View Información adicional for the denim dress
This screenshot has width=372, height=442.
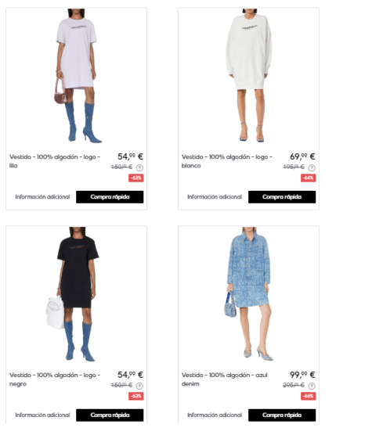(x=215, y=415)
